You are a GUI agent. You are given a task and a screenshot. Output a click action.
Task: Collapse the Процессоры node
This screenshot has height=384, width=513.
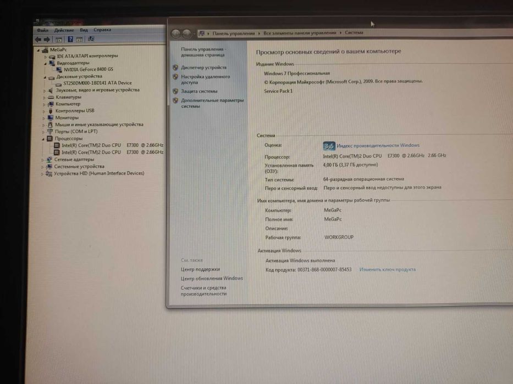tap(43, 139)
